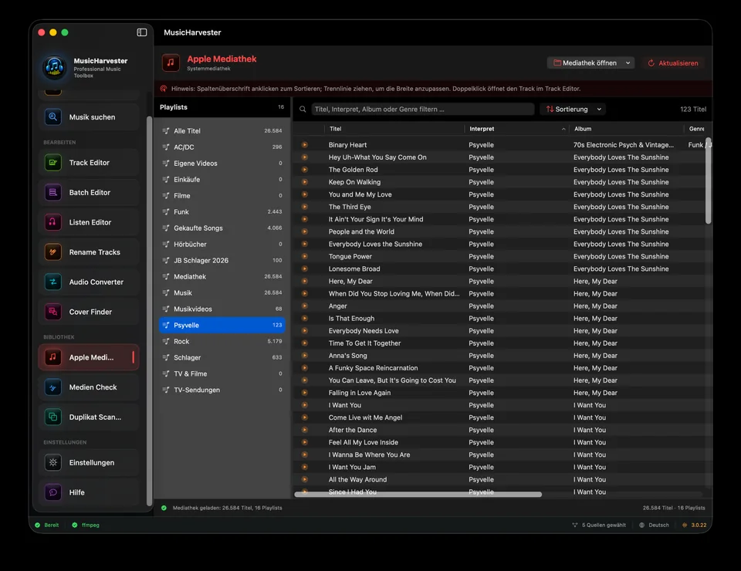Select the row Everybody Loves the Sunshine
741x571 pixels.
pyautogui.click(x=499, y=244)
